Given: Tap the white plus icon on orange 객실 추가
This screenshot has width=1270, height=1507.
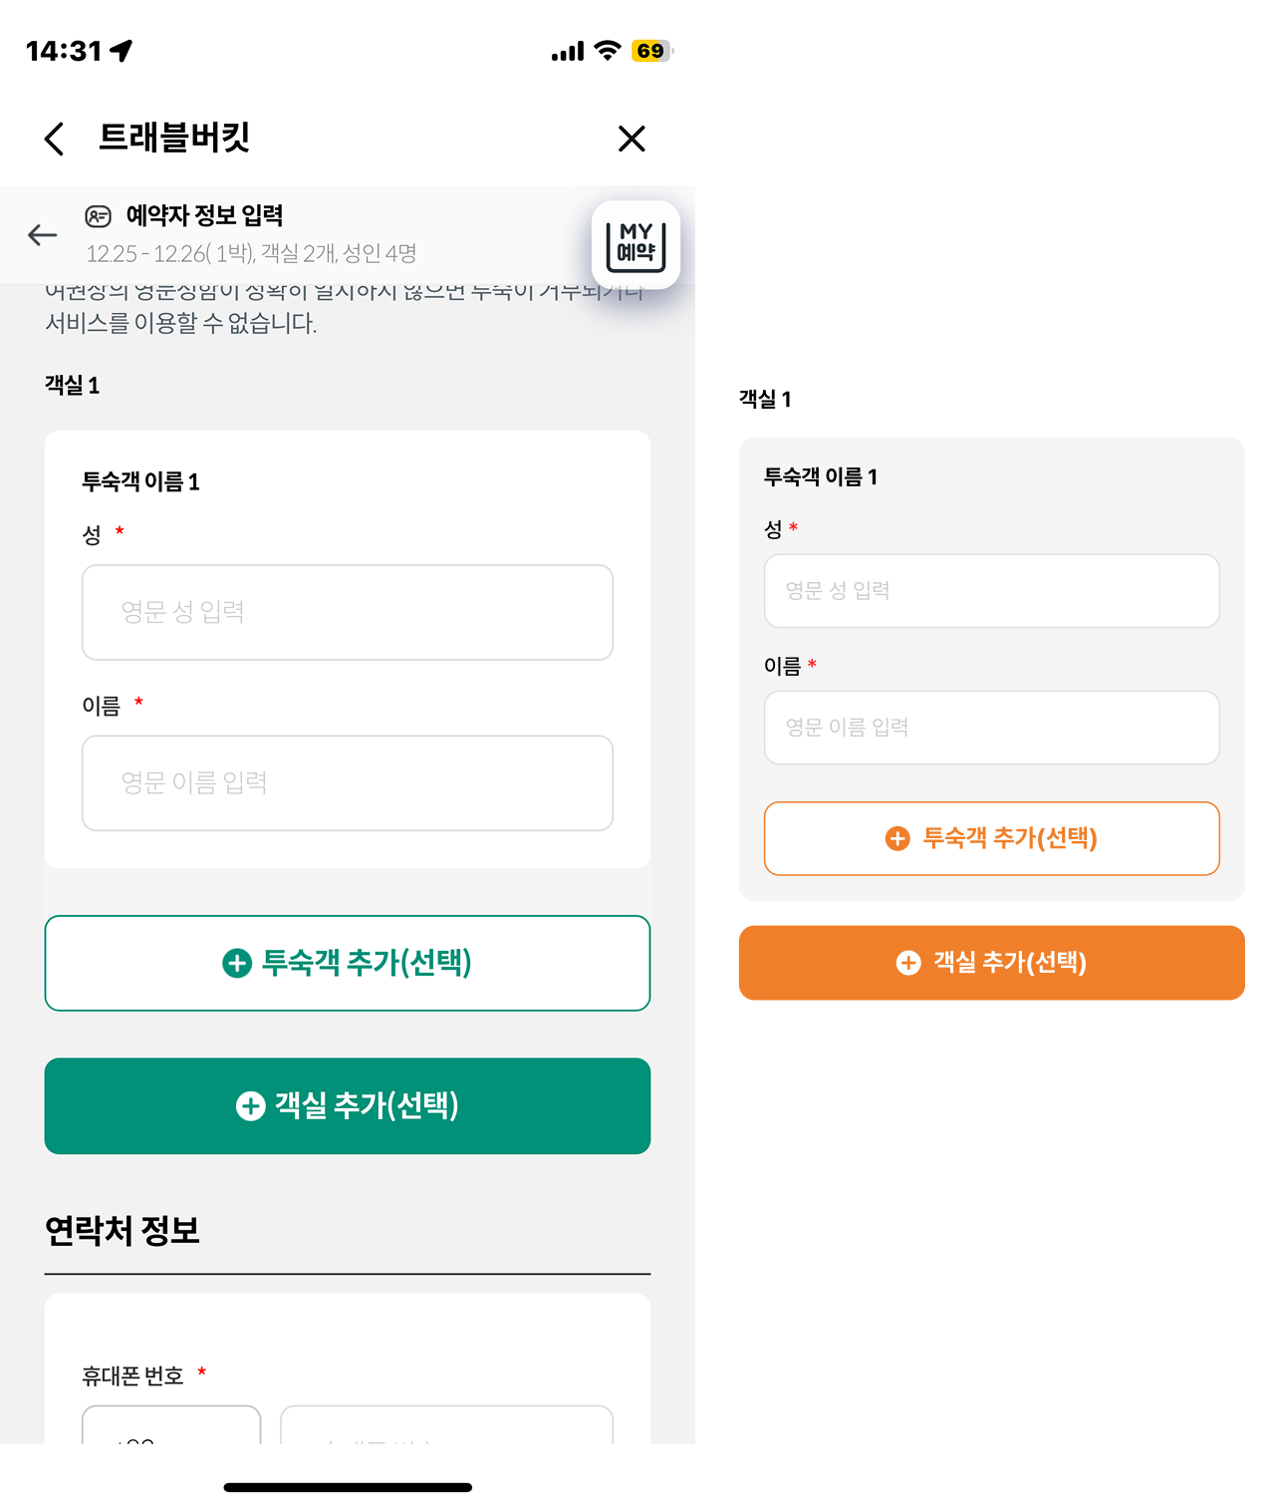Looking at the screenshot, I should [908, 963].
